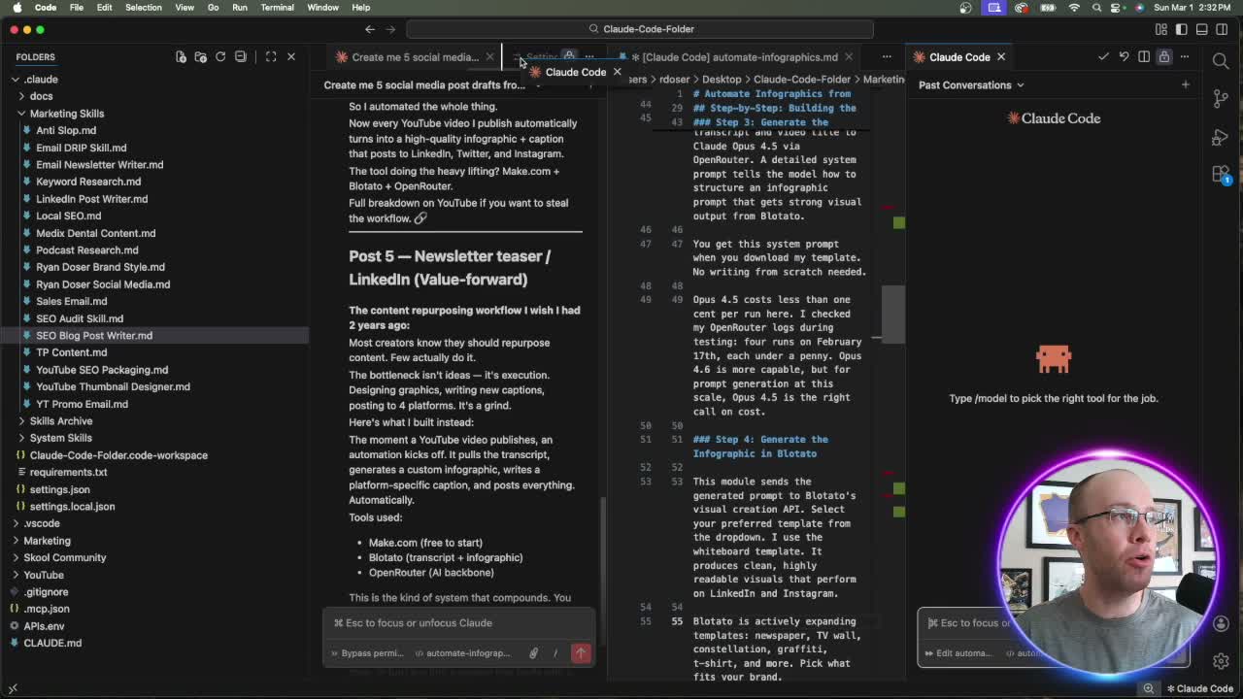
Task: Click the slash command button
Action: 554,653
